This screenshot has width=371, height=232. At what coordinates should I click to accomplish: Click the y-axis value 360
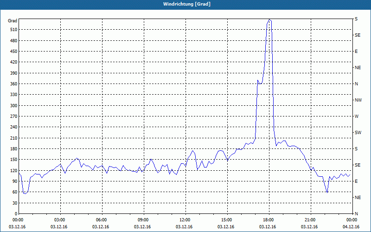[14, 84]
